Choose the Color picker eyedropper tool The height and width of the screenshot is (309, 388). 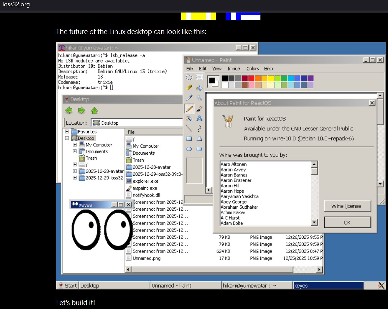coord(189,98)
